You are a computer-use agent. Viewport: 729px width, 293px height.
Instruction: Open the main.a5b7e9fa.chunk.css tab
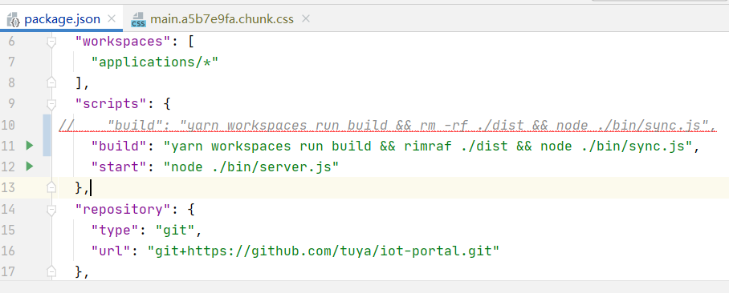pyautogui.click(x=222, y=19)
